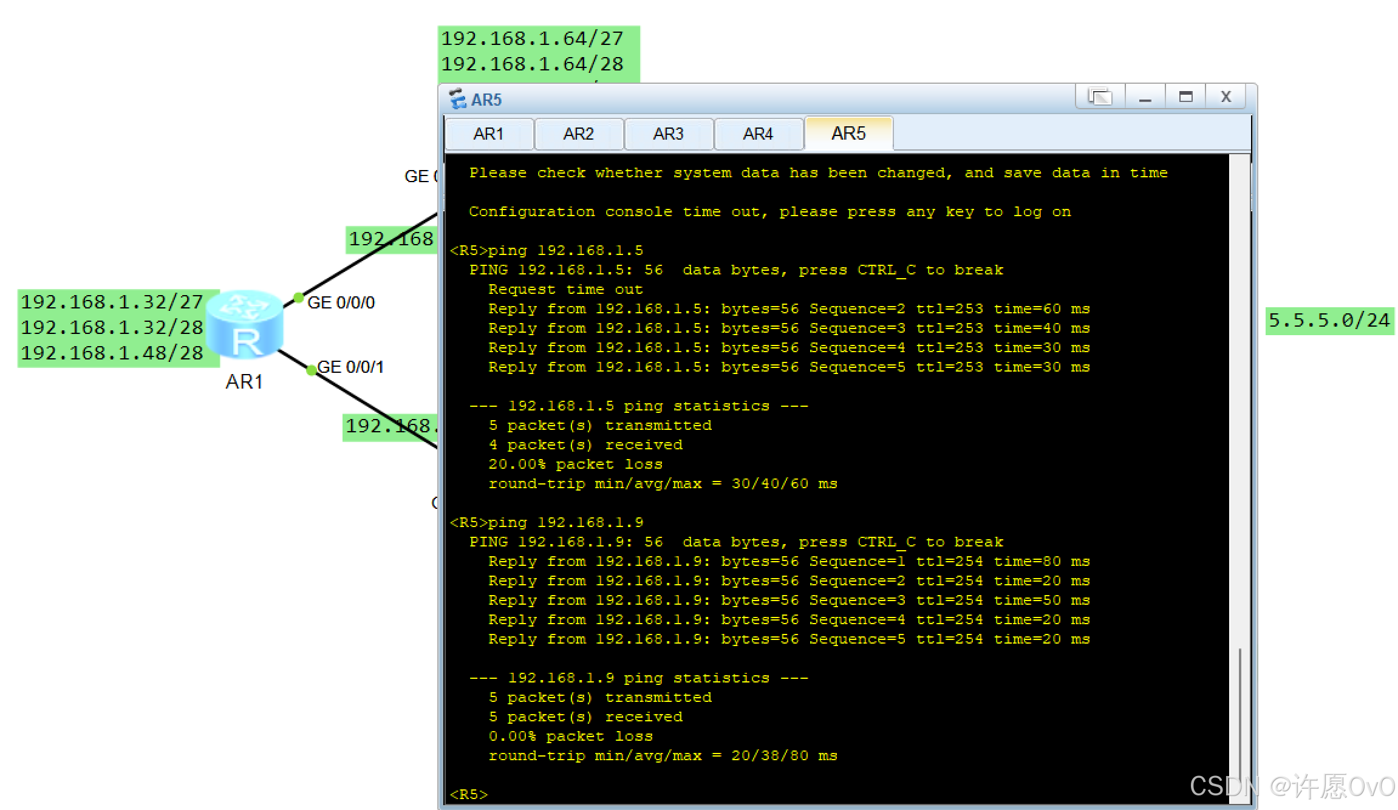Click the green GE 0/0/0 port dot
Image resolution: width=1398 pixels, height=810 pixels.
pyautogui.click(x=298, y=298)
